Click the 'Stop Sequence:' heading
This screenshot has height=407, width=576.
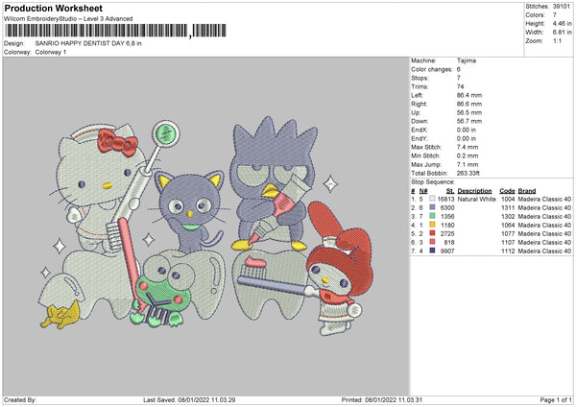[x=433, y=182]
